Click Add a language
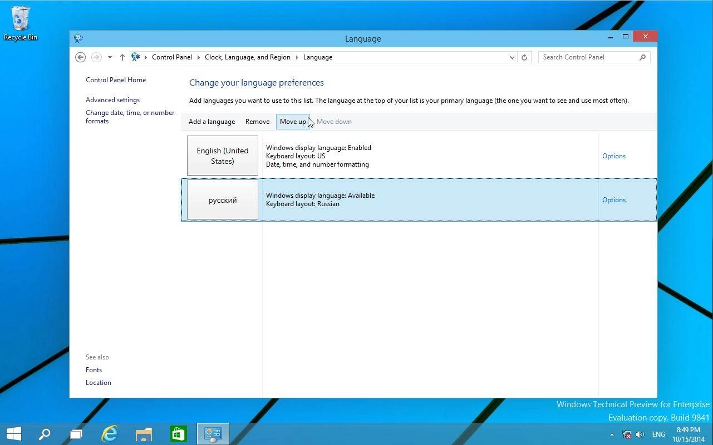 coord(212,122)
